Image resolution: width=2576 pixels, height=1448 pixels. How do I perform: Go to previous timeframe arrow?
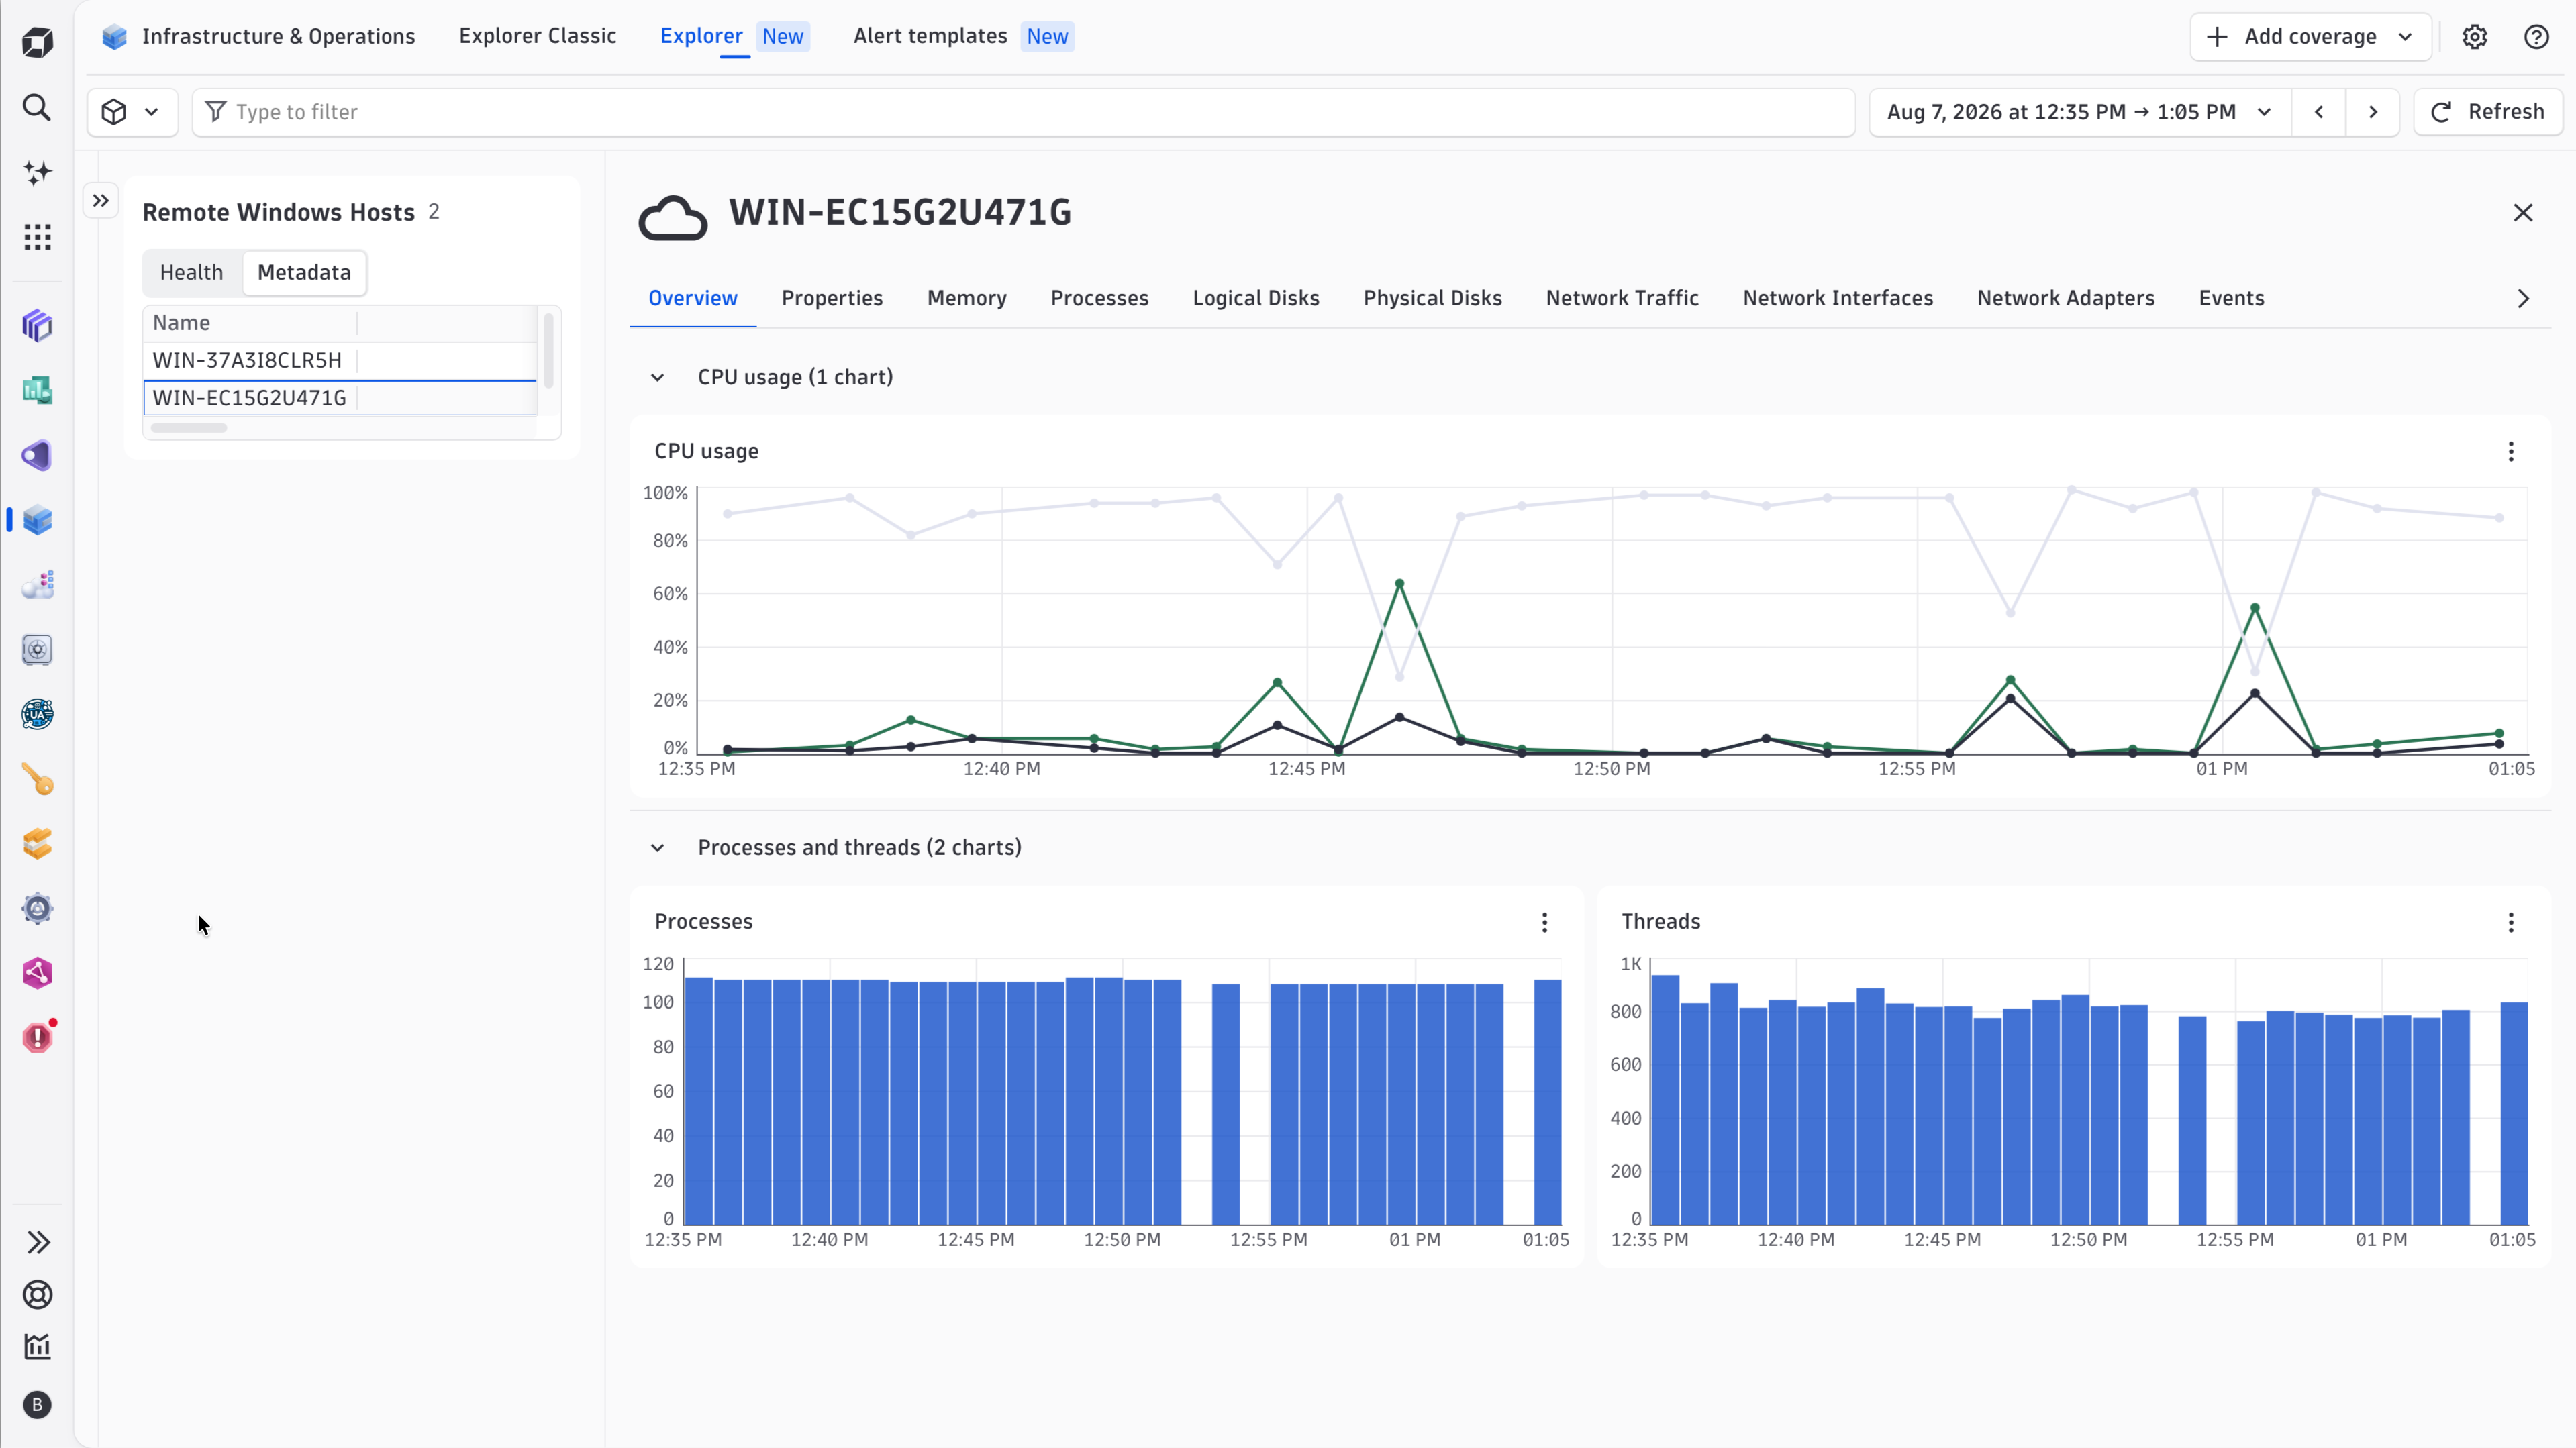[2319, 112]
